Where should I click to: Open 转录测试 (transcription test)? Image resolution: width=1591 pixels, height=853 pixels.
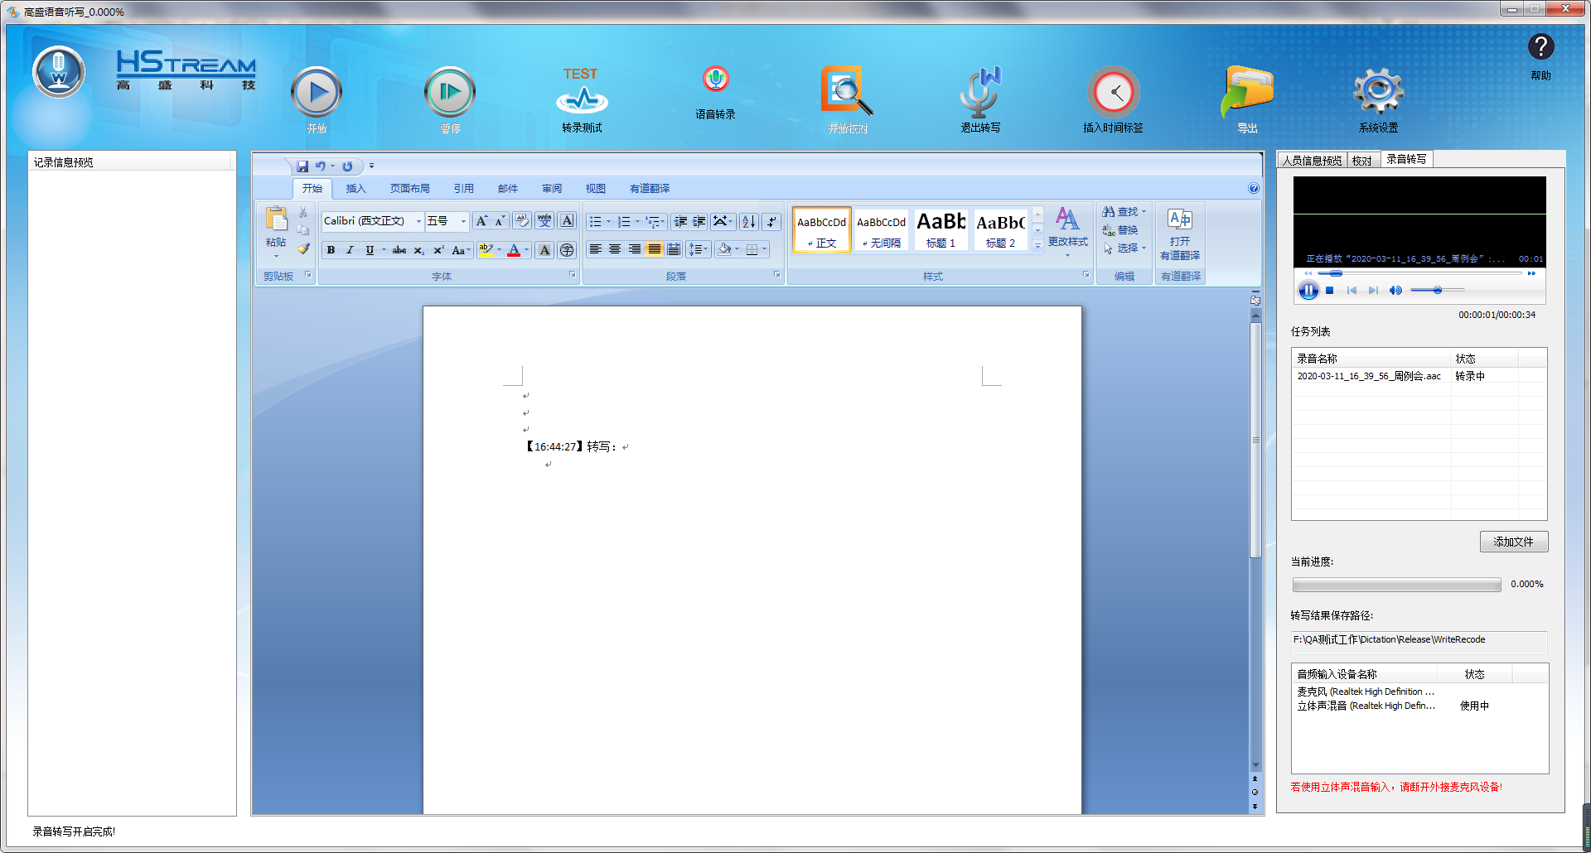coord(582,99)
